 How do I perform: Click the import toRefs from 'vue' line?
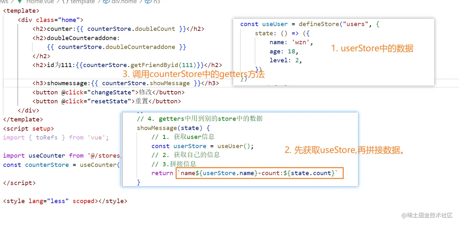(56, 138)
